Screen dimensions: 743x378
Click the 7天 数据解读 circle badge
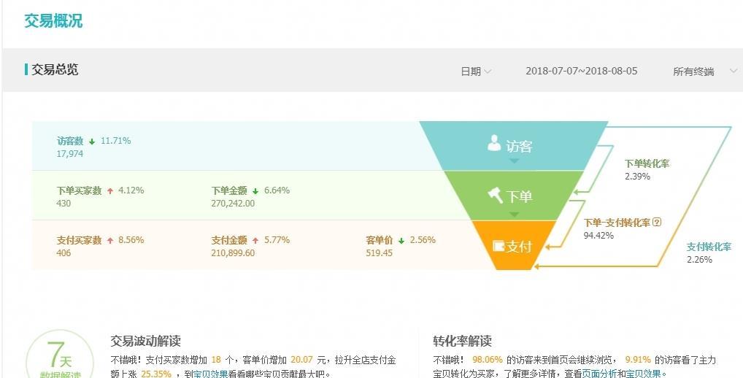(x=60, y=356)
